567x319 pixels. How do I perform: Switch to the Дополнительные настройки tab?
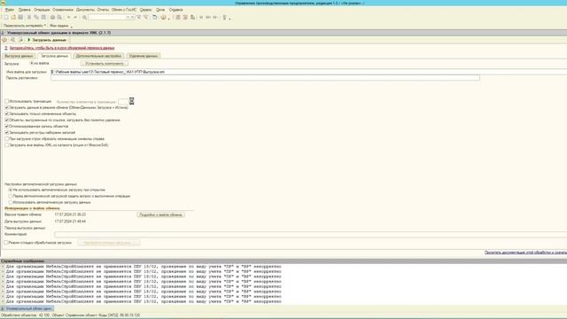coord(98,56)
